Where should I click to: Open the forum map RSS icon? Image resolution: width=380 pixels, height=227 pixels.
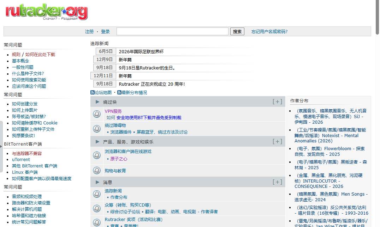(x=92, y=92)
